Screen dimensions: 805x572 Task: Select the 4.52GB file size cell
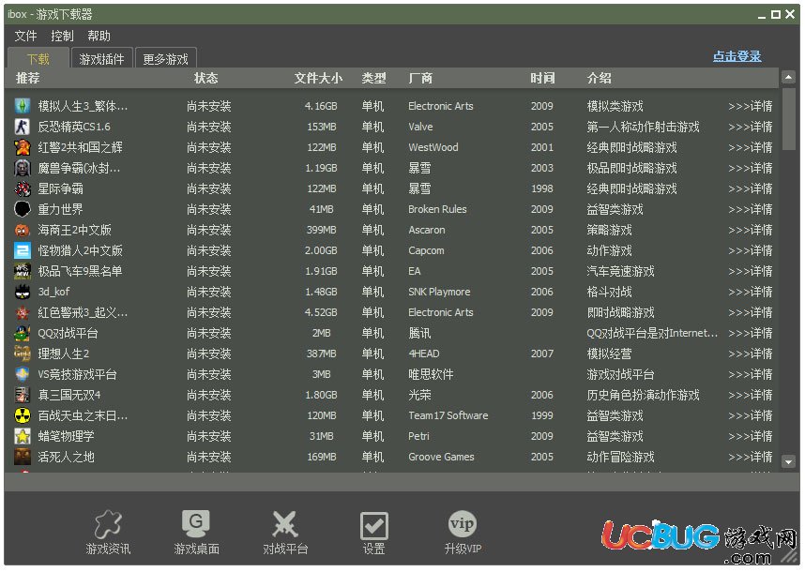click(x=321, y=312)
